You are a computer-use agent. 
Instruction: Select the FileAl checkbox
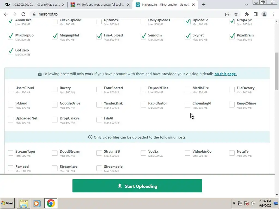point(99,120)
